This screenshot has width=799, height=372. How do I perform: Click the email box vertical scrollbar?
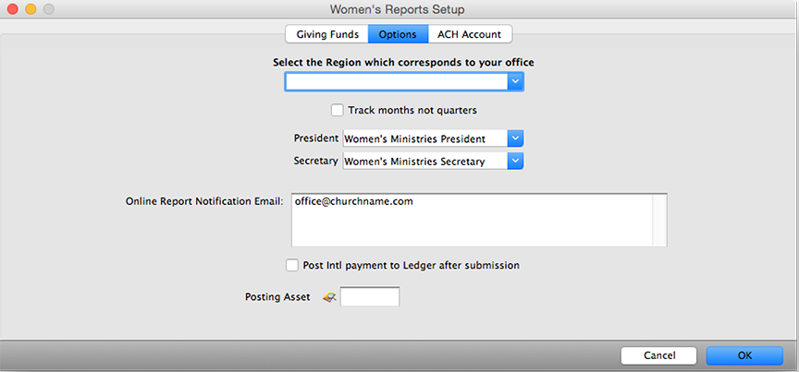pyautogui.click(x=658, y=220)
